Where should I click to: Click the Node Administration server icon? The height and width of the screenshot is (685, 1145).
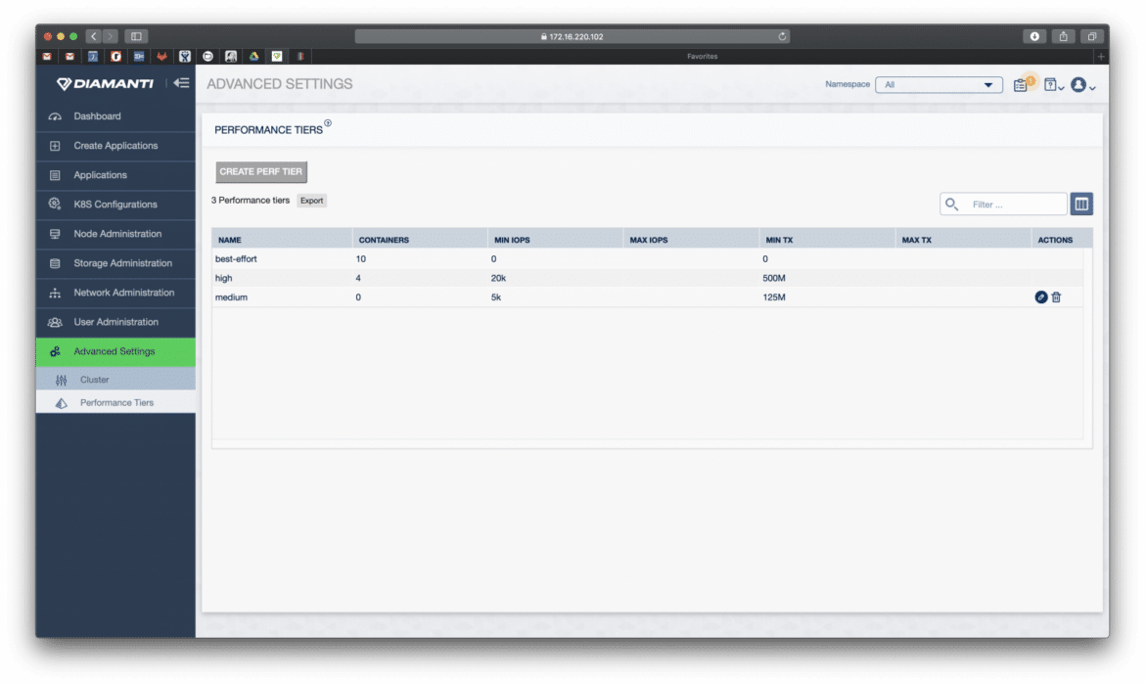point(55,234)
